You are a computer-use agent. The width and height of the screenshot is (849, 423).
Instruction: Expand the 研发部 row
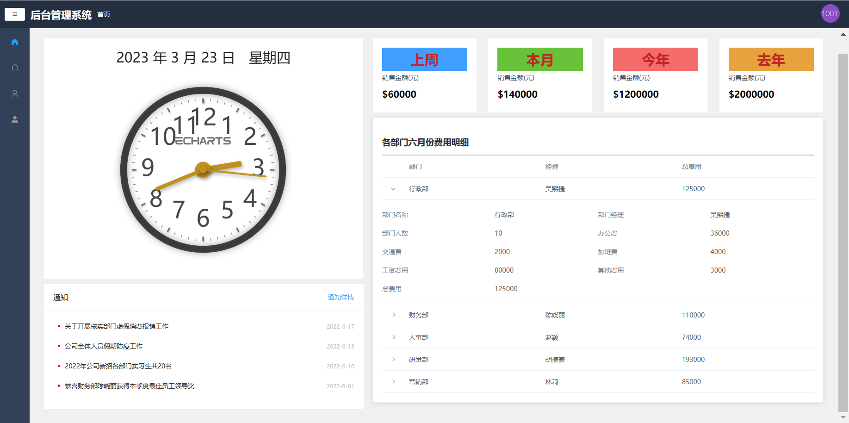[393, 360]
